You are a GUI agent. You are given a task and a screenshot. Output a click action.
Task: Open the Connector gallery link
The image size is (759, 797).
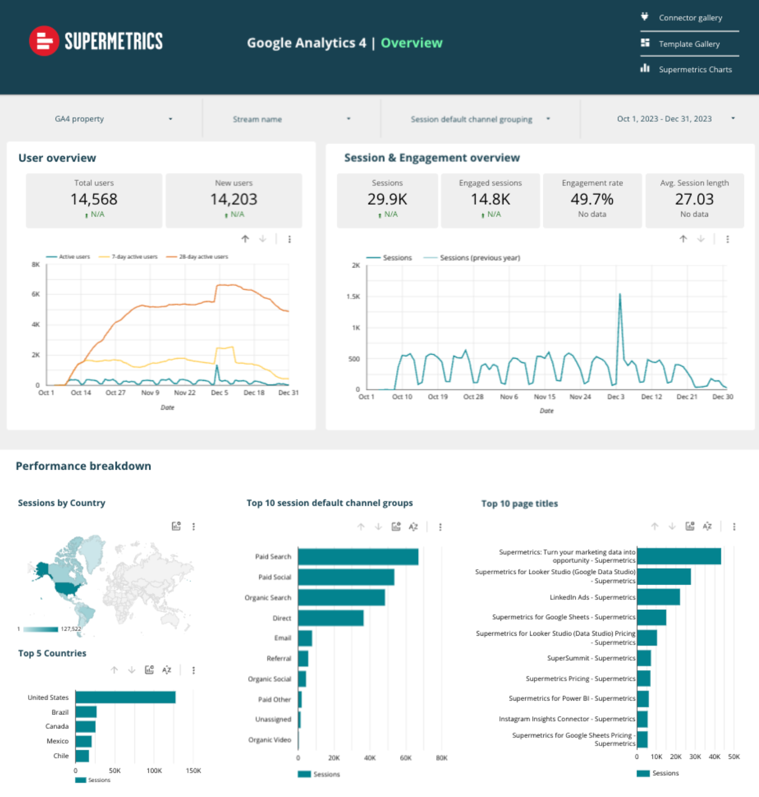(x=690, y=18)
